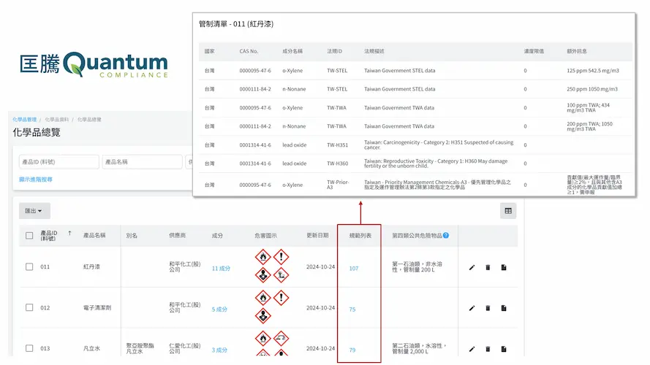
Task: Click the edit pencil icon for product 011
Action: pos(472,268)
